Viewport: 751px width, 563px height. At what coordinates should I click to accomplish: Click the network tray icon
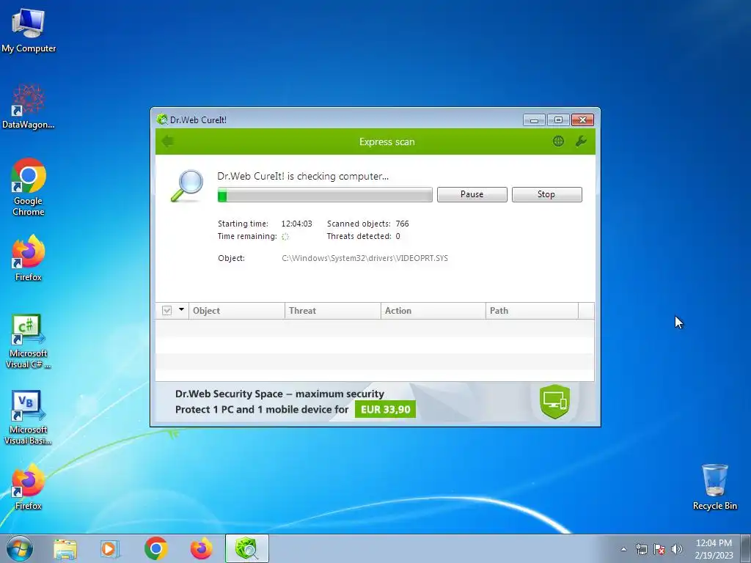641,549
